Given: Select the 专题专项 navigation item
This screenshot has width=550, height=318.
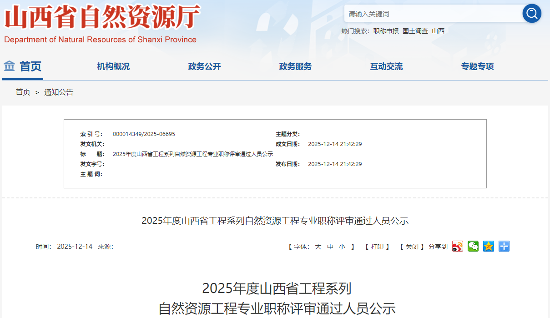Looking at the screenshot, I should (477, 66).
